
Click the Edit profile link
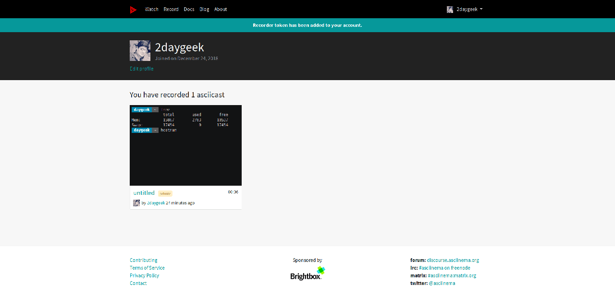(141, 69)
